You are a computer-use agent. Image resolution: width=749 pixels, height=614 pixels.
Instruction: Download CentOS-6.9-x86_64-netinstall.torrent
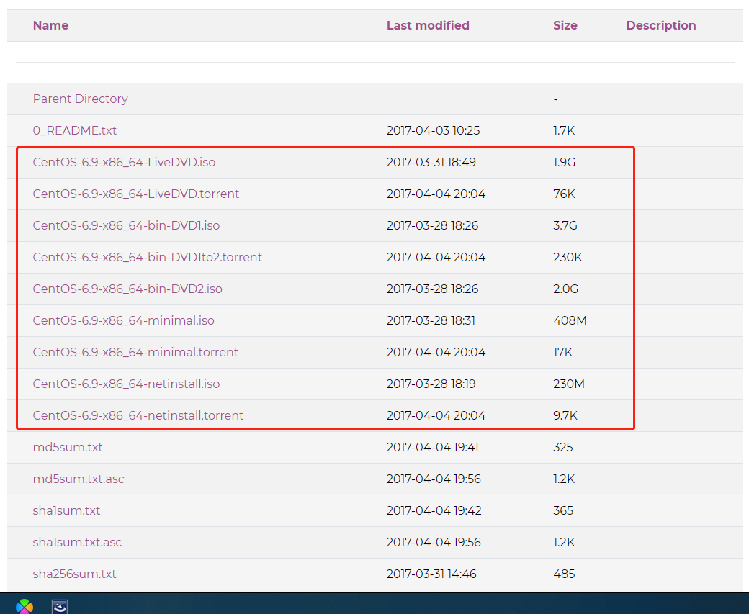[x=138, y=415]
